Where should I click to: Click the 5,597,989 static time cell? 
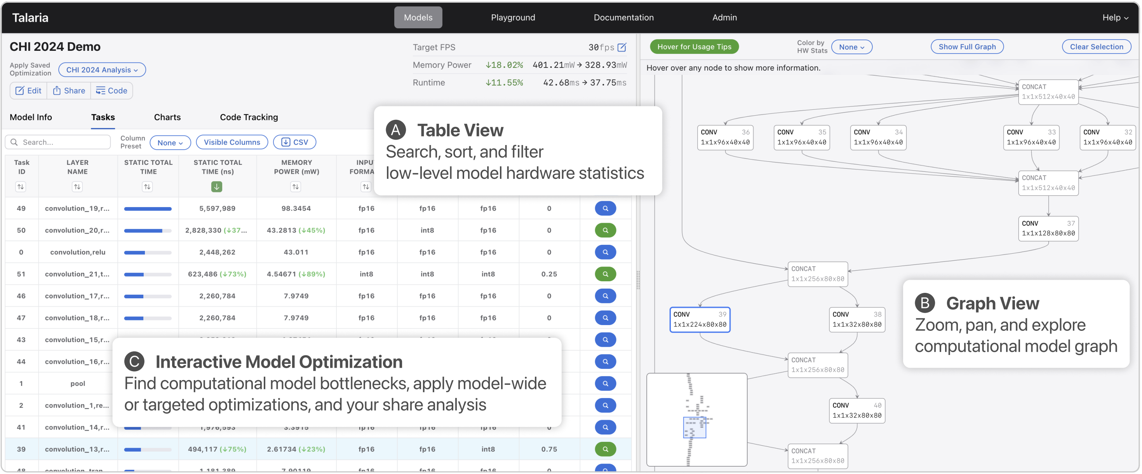pos(217,208)
